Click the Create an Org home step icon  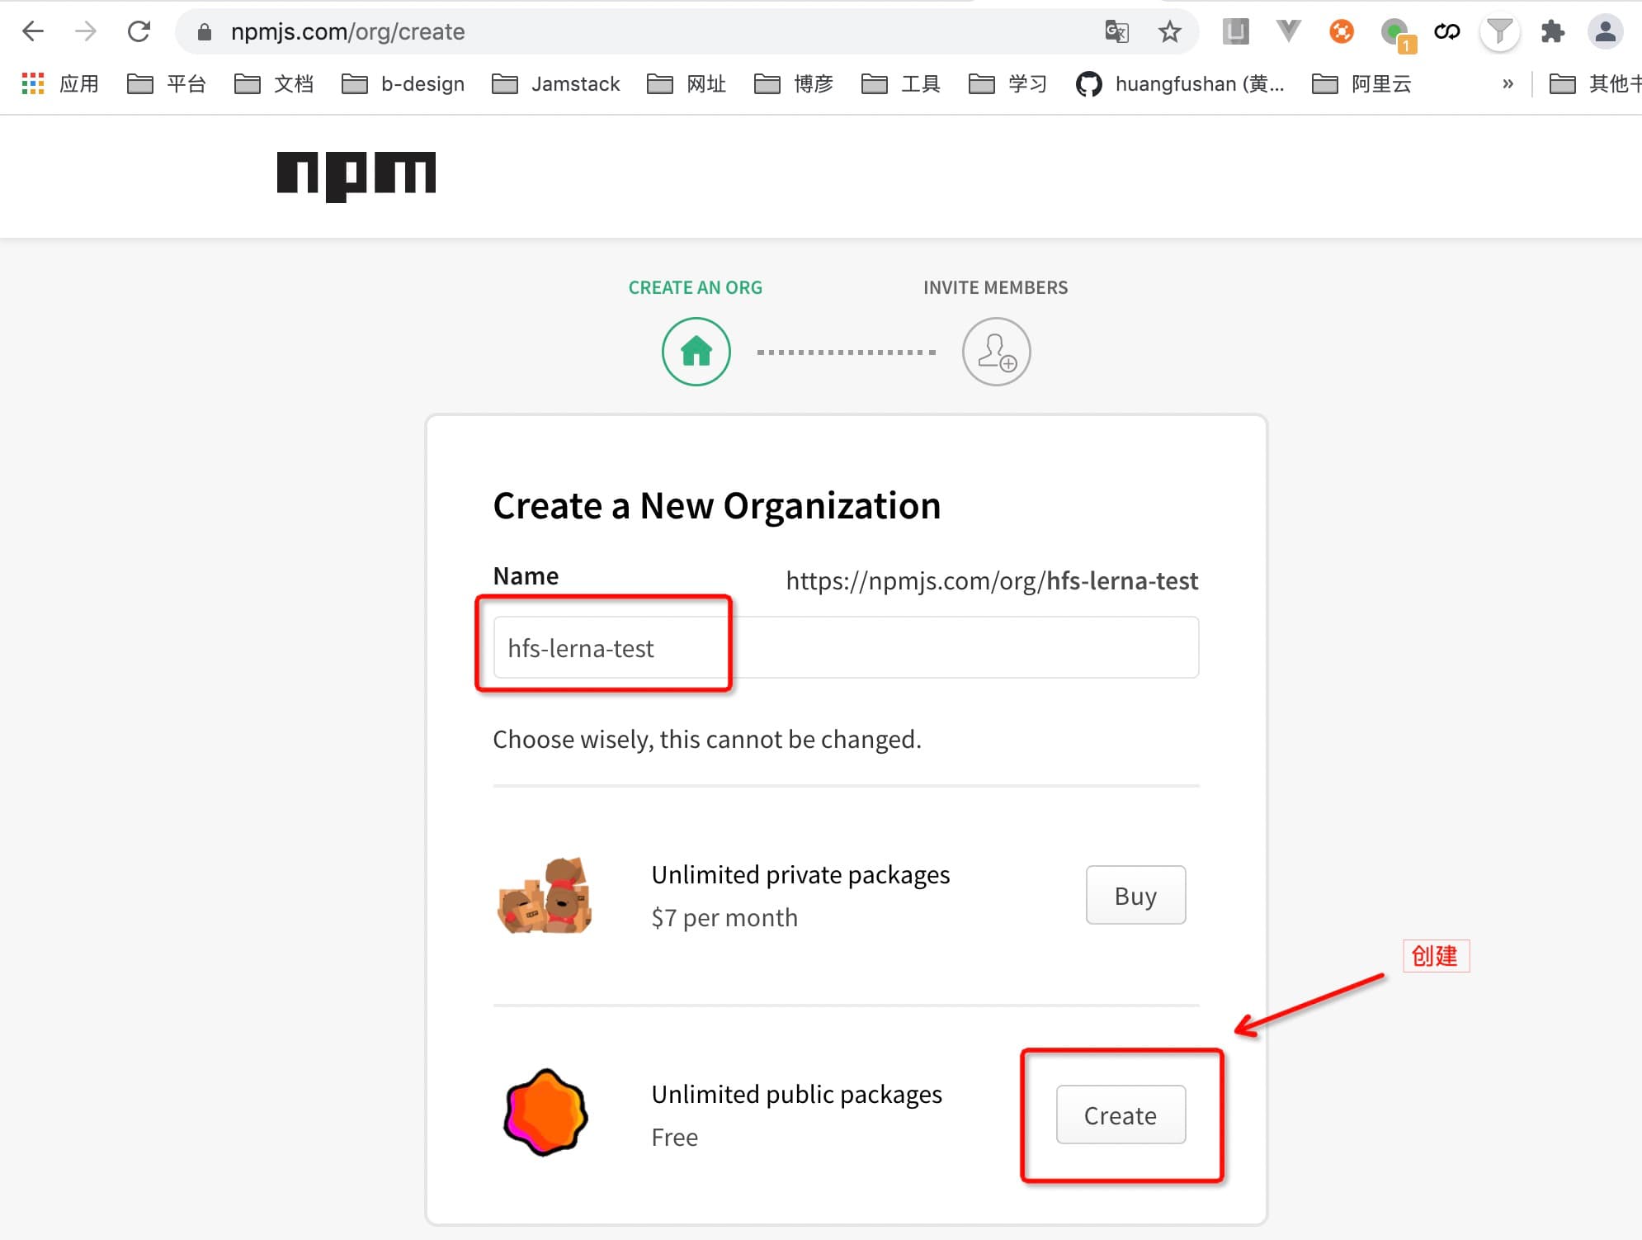pyautogui.click(x=696, y=352)
